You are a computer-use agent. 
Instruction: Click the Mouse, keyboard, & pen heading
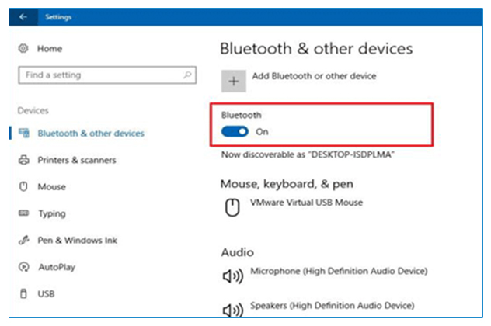pyautogui.click(x=287, y=184)
